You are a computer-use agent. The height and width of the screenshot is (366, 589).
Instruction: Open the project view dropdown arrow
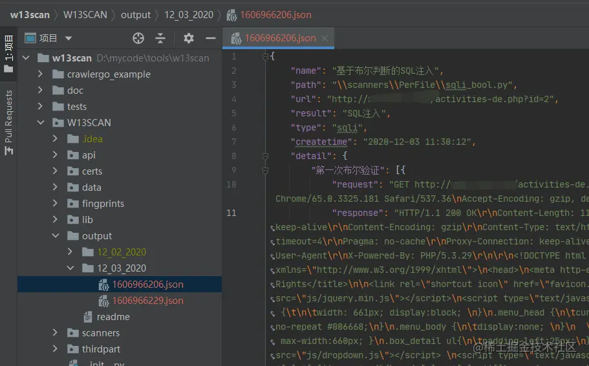coord(69,38)
